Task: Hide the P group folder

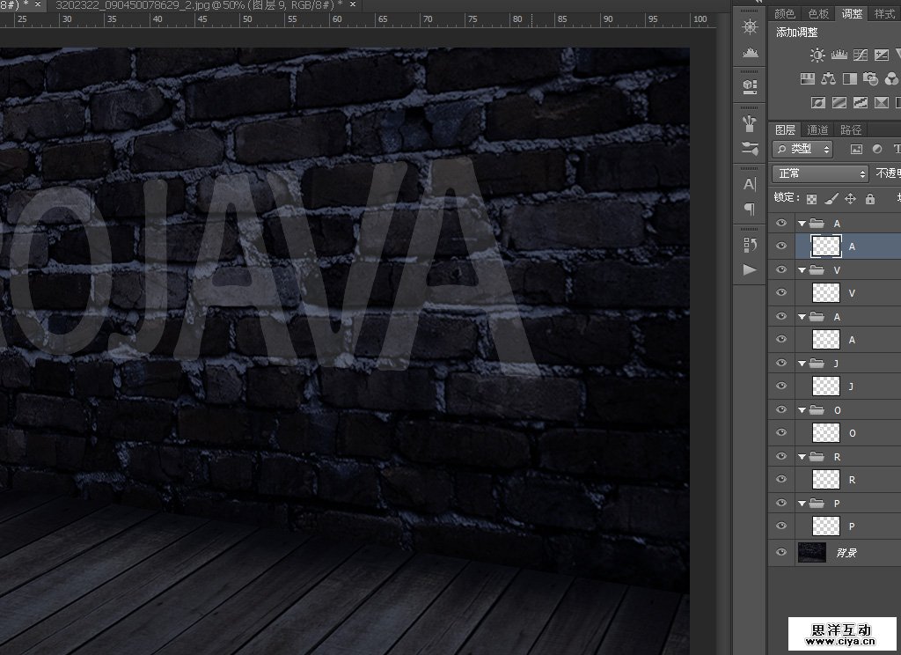Action: pyautogui.click(x=780, y=504)
